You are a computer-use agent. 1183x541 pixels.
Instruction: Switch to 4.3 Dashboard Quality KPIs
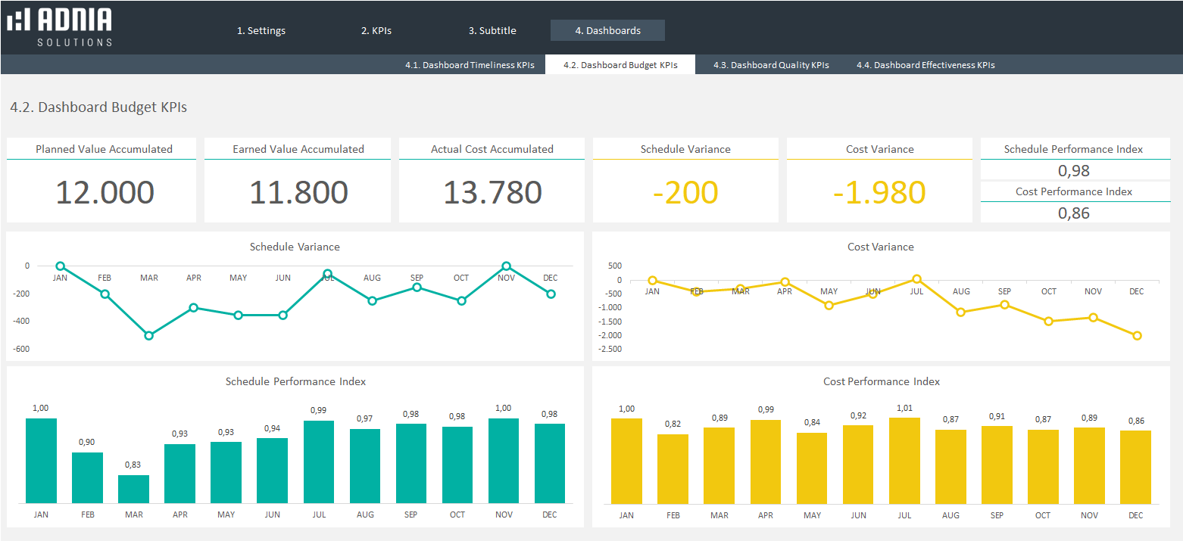(x=771, y=65)
